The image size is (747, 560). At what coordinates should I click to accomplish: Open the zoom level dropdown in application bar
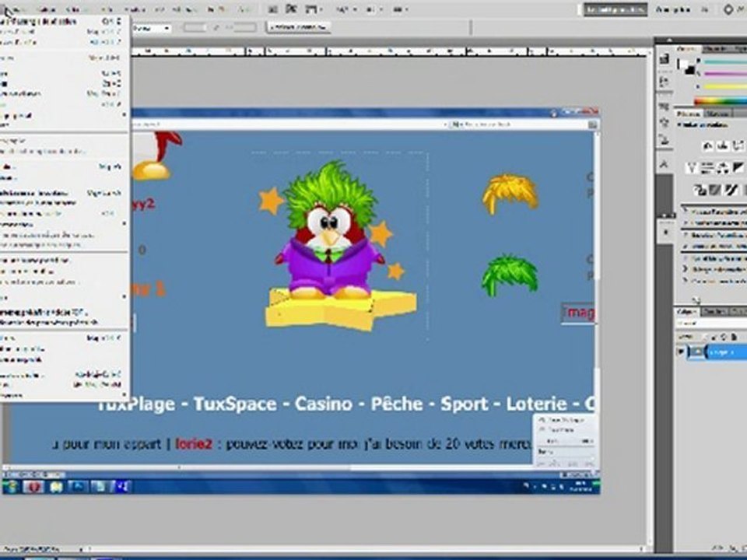pos(345,9)
